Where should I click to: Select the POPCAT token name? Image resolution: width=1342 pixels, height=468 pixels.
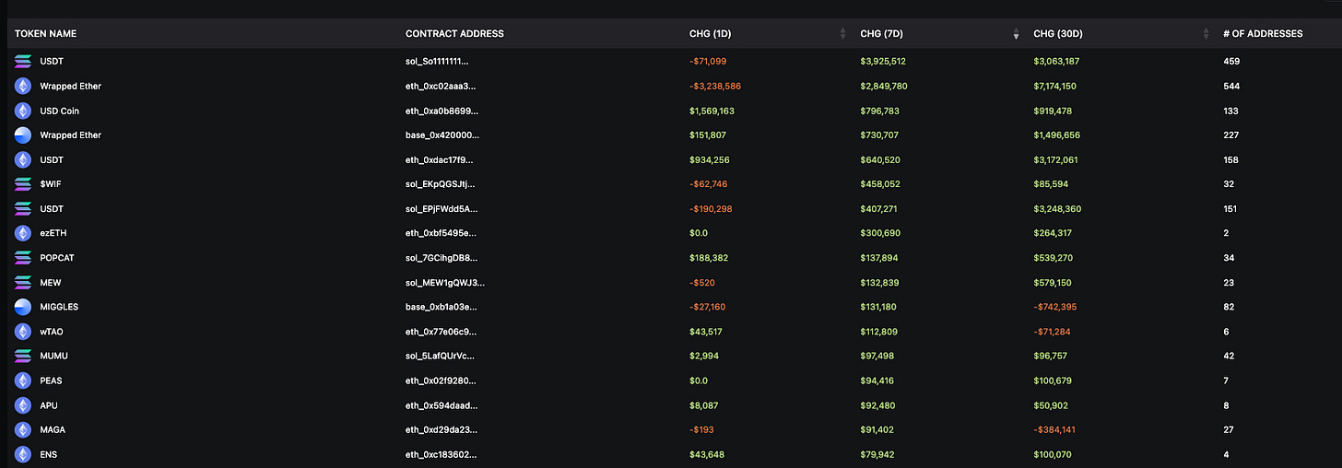(57, 258)
